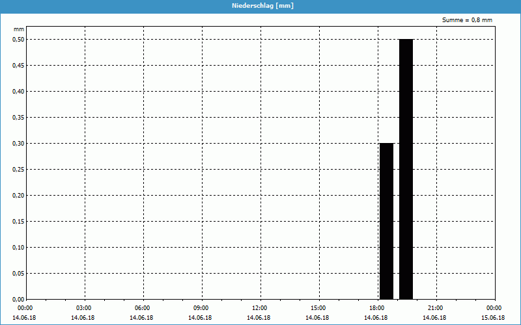This screenshot has height=325, width=521.
Task: Click the mm unit label above the y-axis
Action: [x=19, y=30]
